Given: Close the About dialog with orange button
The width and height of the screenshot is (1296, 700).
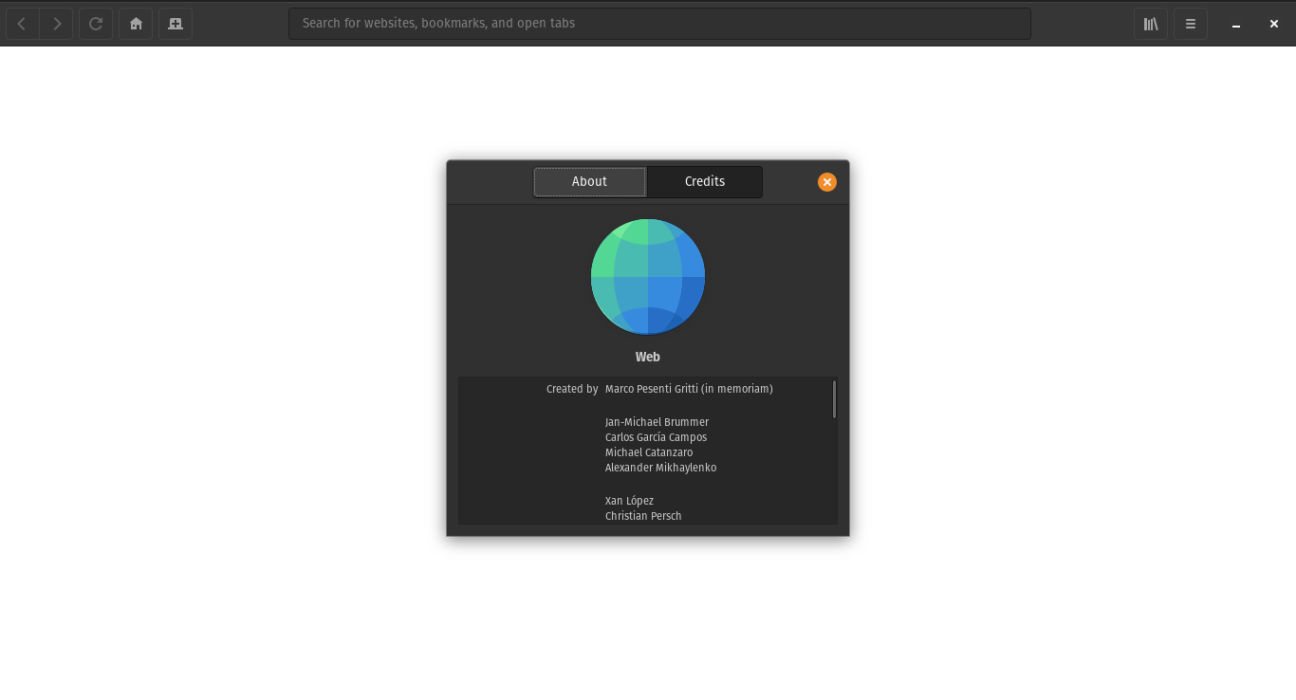Looking at the screenshot, I should [x=827, y=182].
